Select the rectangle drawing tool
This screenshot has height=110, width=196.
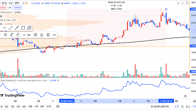point(23,28)
